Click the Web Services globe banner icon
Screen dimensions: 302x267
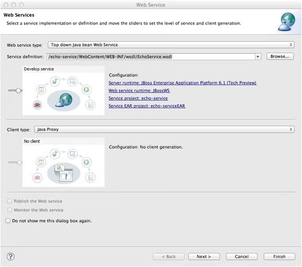(287, 22)
